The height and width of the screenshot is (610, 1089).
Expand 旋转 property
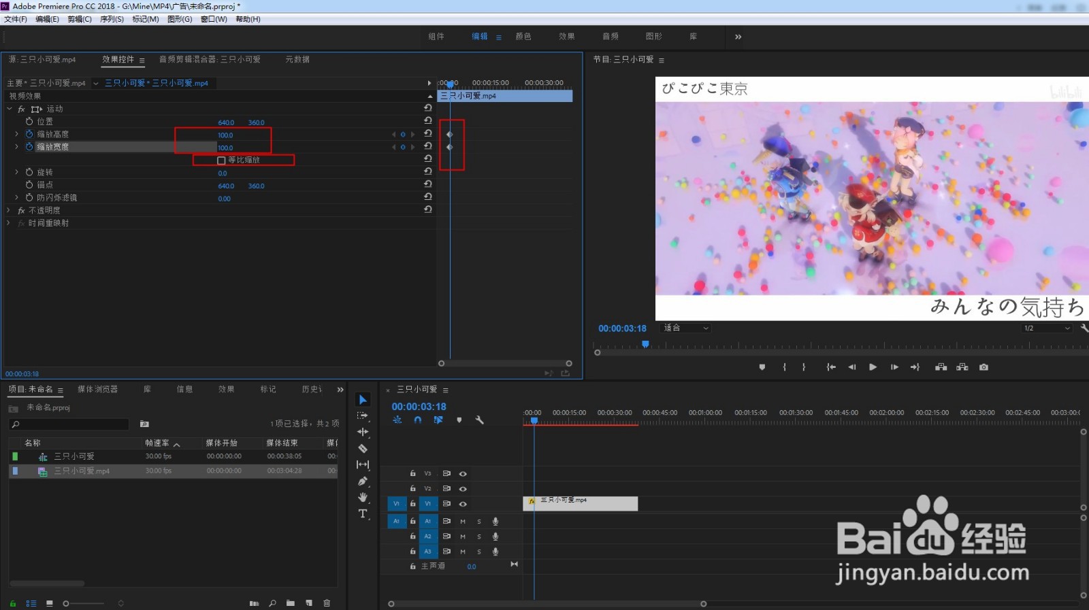(x=16, y=172)
